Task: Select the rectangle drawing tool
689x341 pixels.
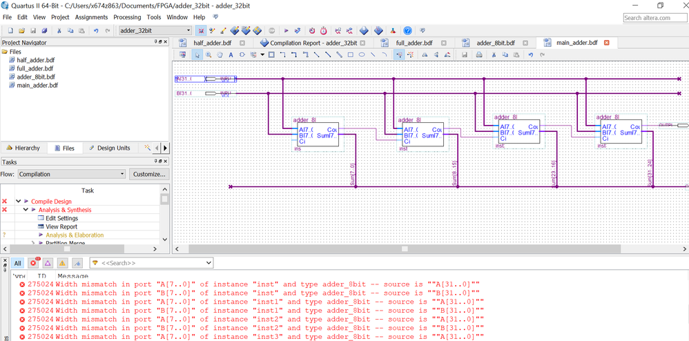Action: point(350,55)
